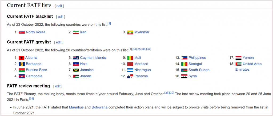Visit the United Arab Emirates link

pyautogui.click(x=248, y=67)
